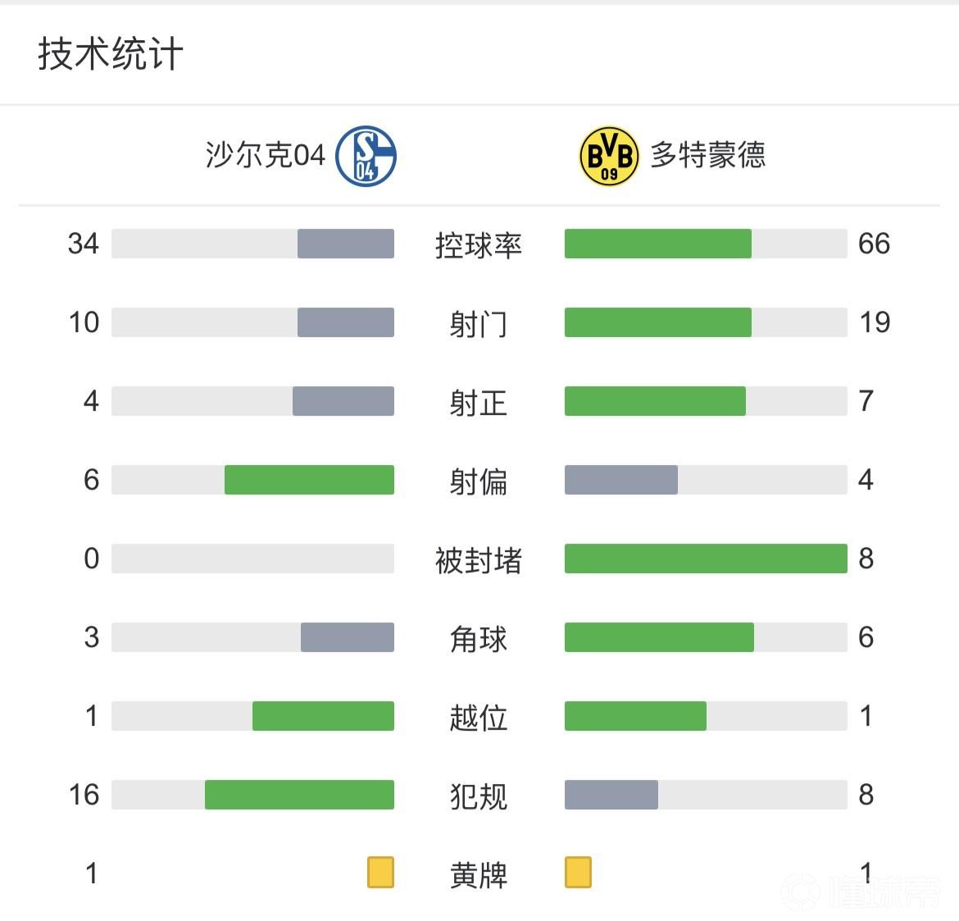Click Dortmund's gray 射偏 off-target bar

click(620, 480)
